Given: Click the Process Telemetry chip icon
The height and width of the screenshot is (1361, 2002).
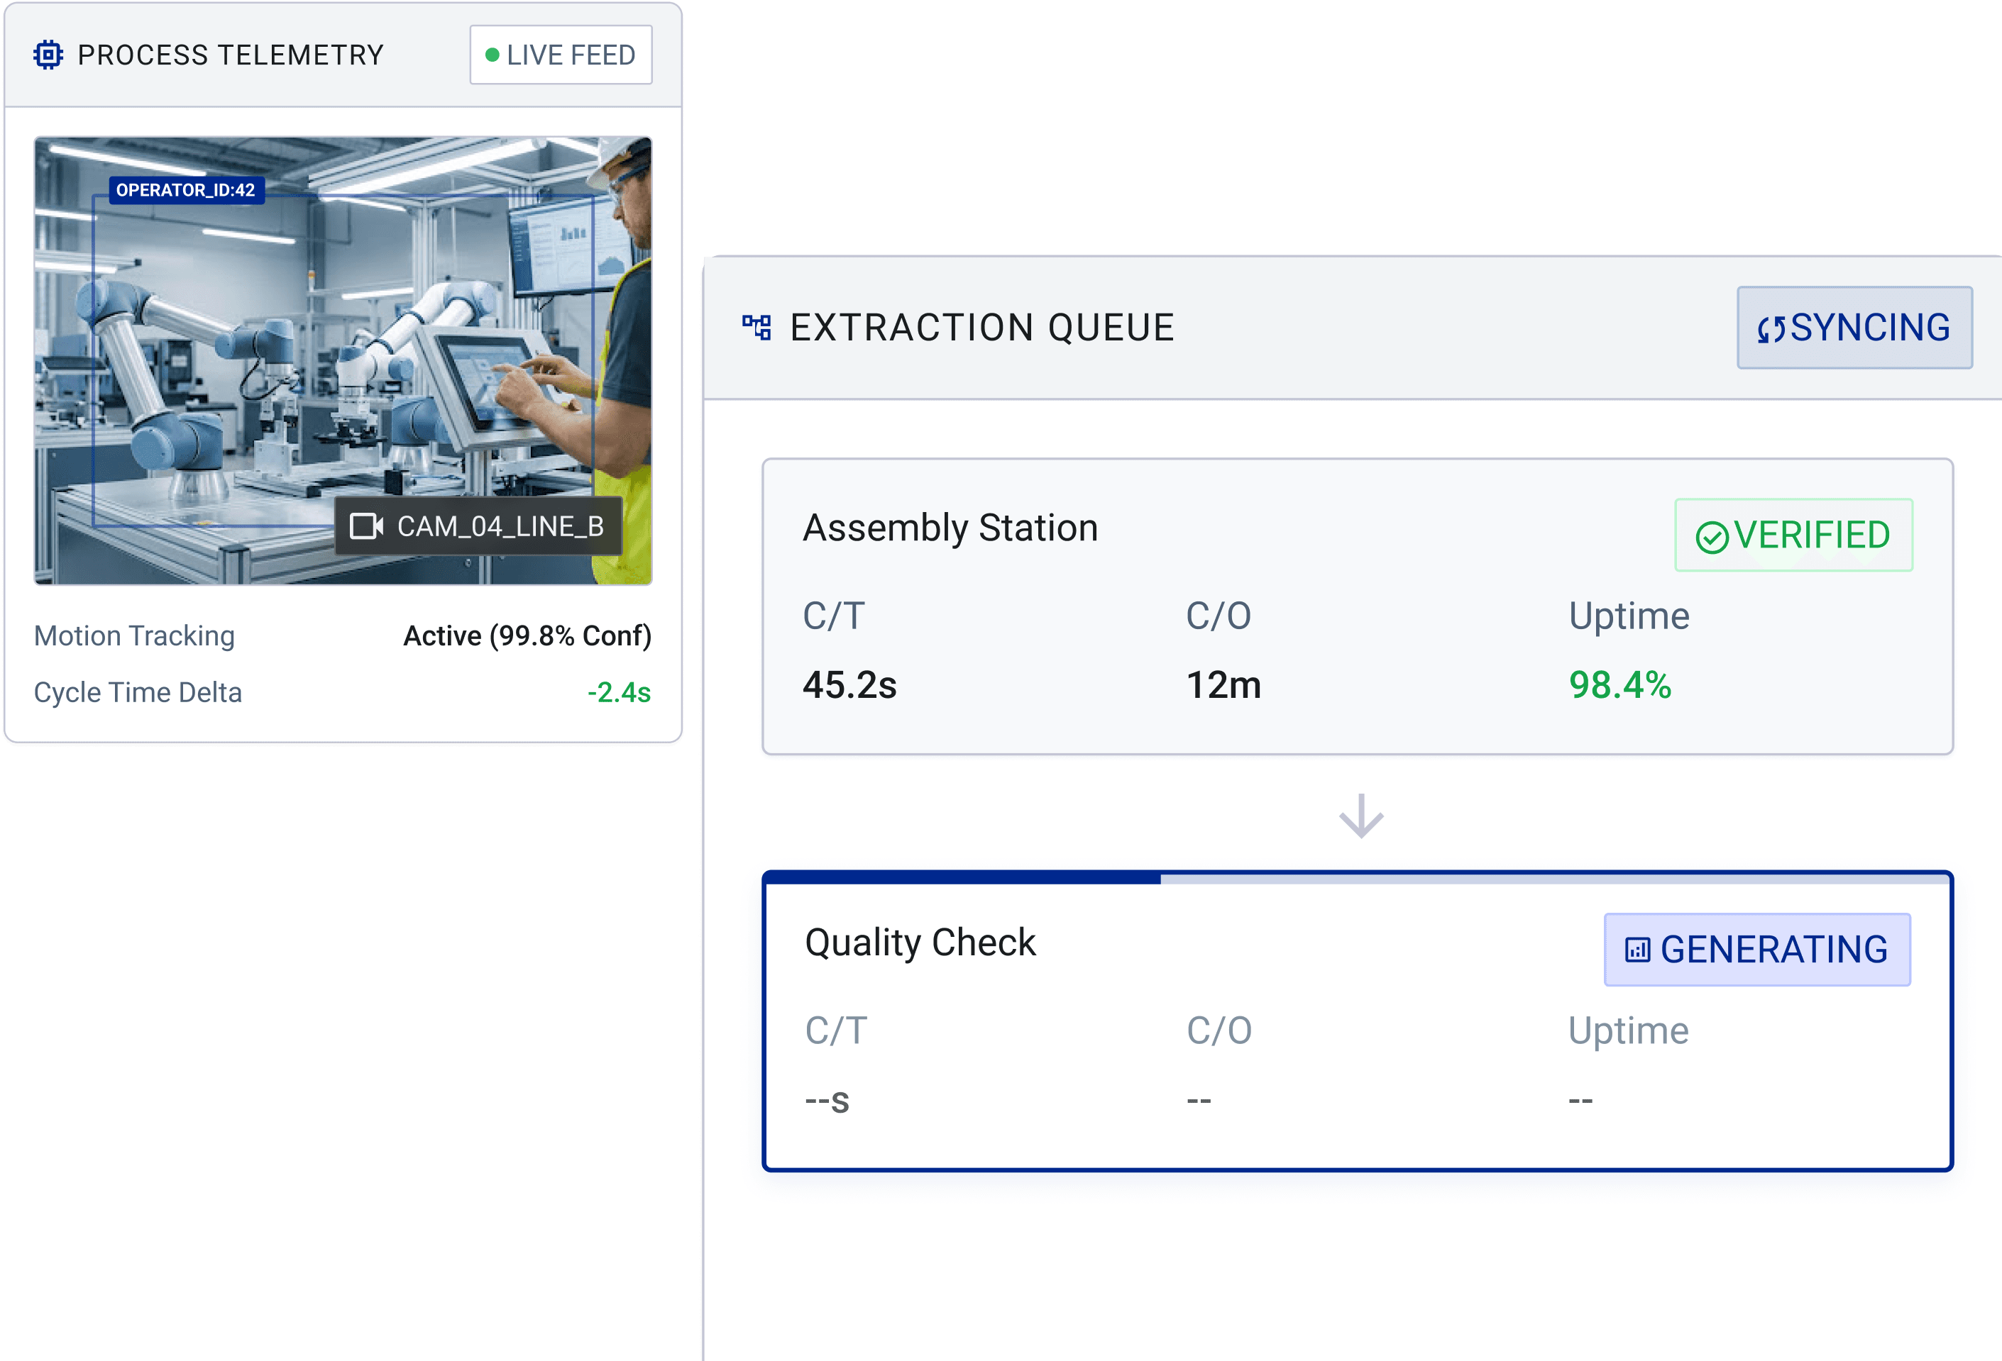Looking at the screenshot, I should [48, 55].
